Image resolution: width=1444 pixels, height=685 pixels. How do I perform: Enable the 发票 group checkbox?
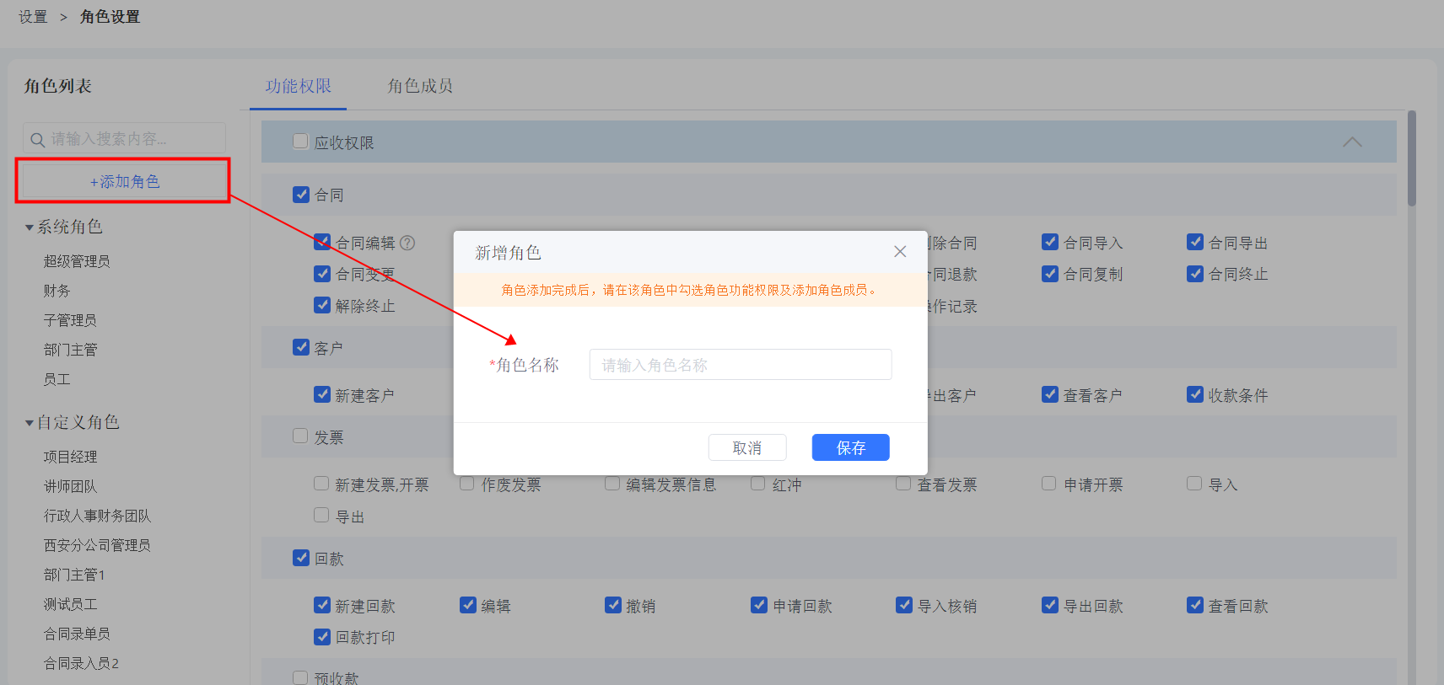coord(300,436)
